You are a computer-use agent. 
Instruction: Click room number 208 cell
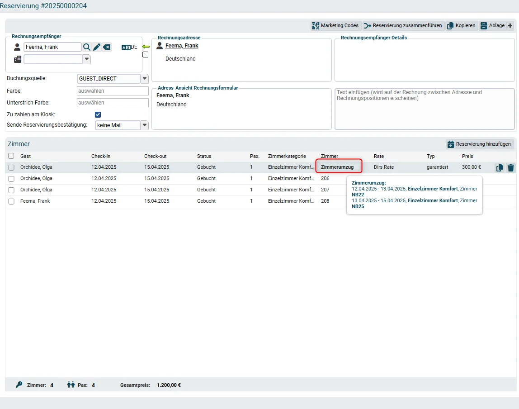325,201
